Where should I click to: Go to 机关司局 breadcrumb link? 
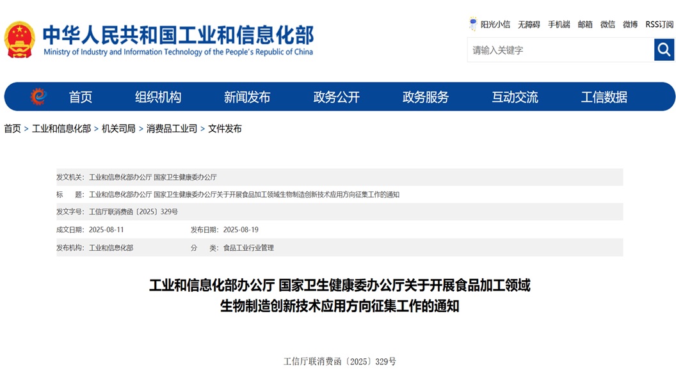pos(118,129)
